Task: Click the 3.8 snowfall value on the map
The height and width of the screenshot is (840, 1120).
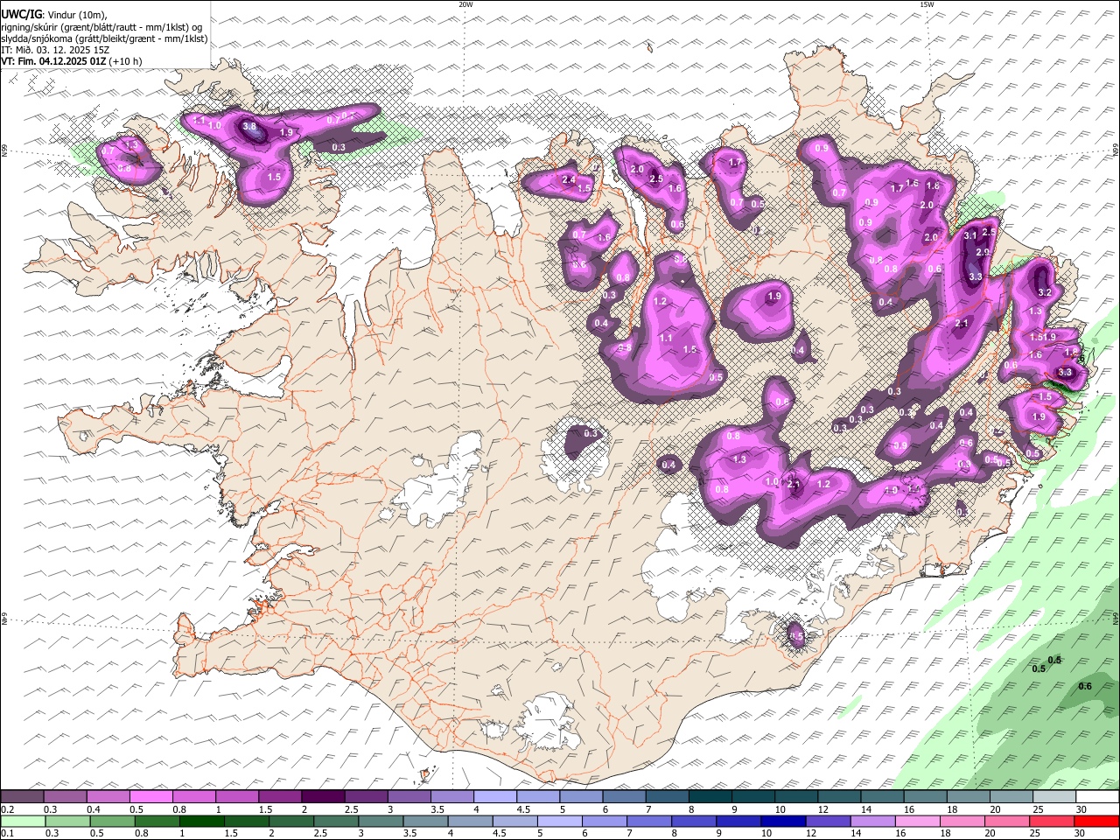Action: click(x=249, y=127)
